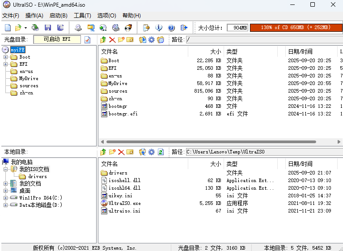Sort the local file list by 类型 column
The height and width of the screenshot is (251, 343).
(250, 164)
